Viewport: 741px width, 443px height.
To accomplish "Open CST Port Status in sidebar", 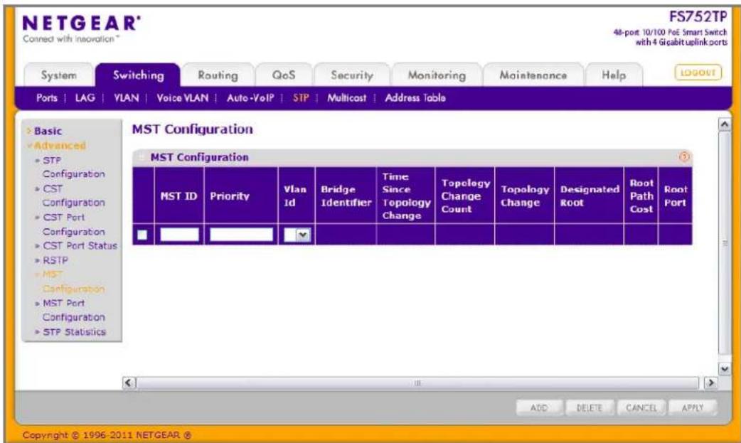I will click(80, 246).
